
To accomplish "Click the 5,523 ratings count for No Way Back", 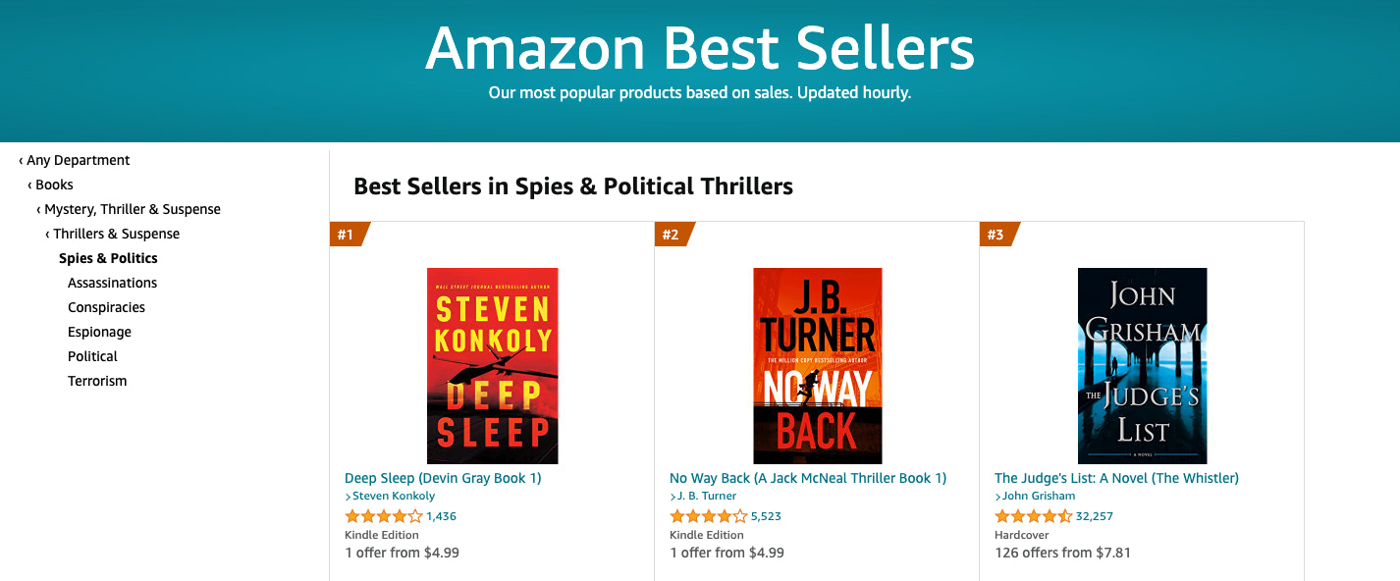I will click(x=766, y=514).
